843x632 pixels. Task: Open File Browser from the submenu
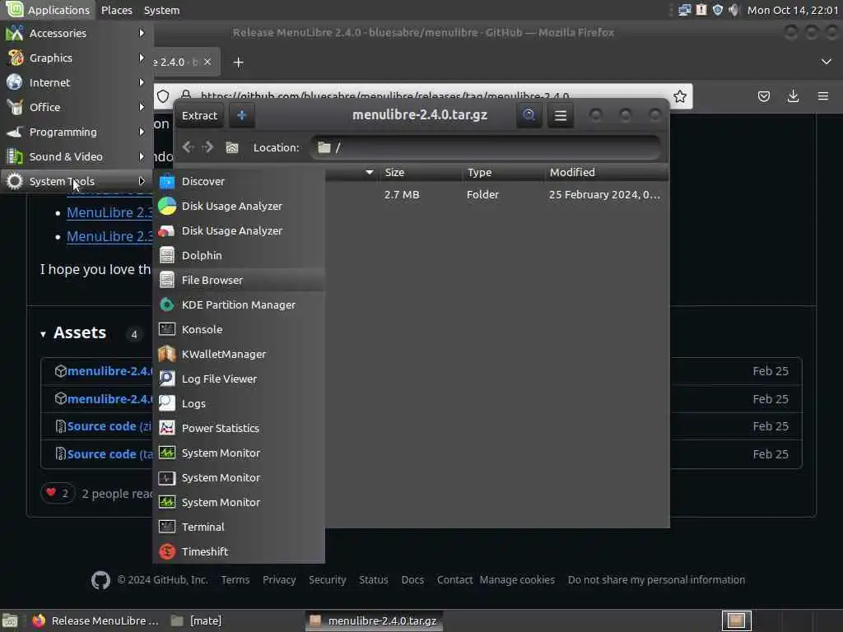[x=239, y=281]
